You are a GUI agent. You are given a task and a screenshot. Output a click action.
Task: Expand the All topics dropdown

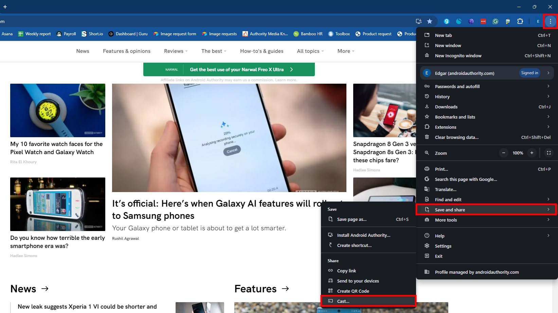pos(310,51)
